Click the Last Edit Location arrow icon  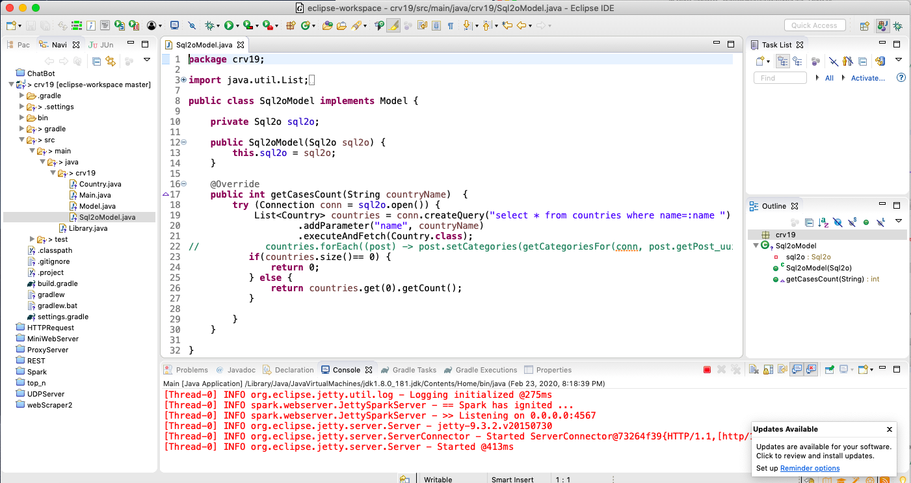[x=507, y=25]
